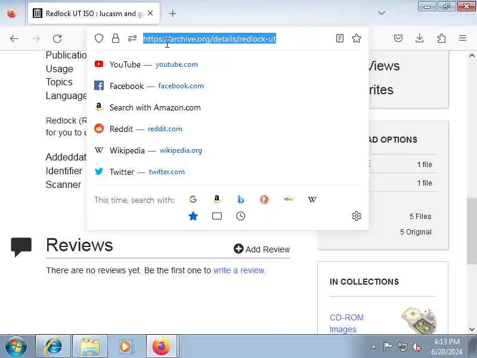Open Action Center flag tray icon
This screenshot has width=477, height=358.
(387, 347)
